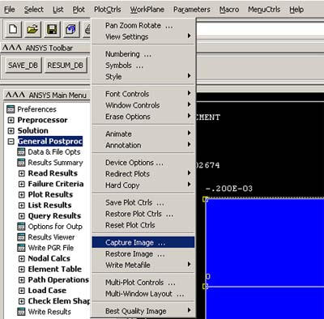324x319 pixels.
Task: Click the Write PGR File item icon
Action: click(x=21, y=248)
